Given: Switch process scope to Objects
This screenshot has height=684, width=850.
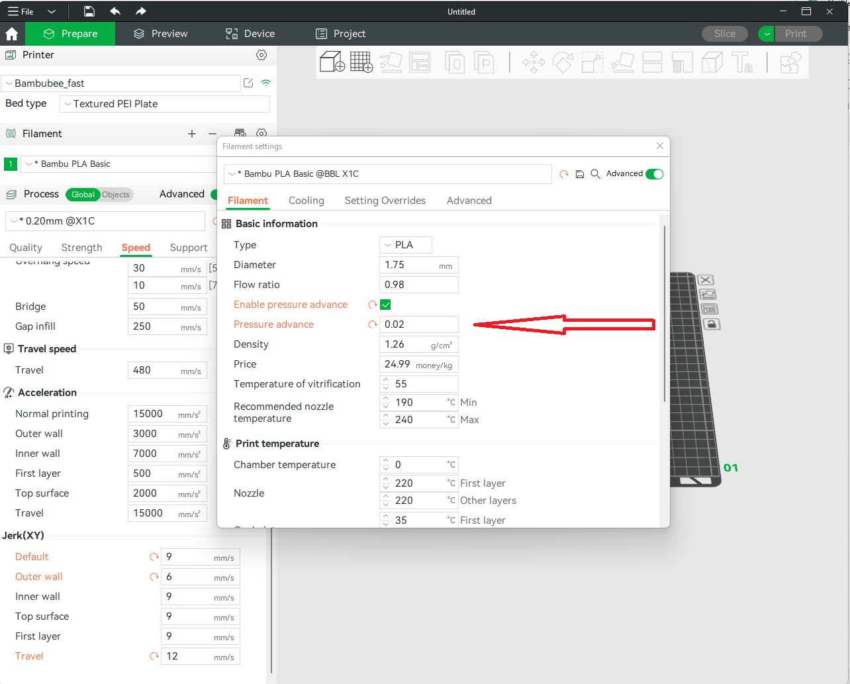Looking at the screenshot, I should click(116, 195).
